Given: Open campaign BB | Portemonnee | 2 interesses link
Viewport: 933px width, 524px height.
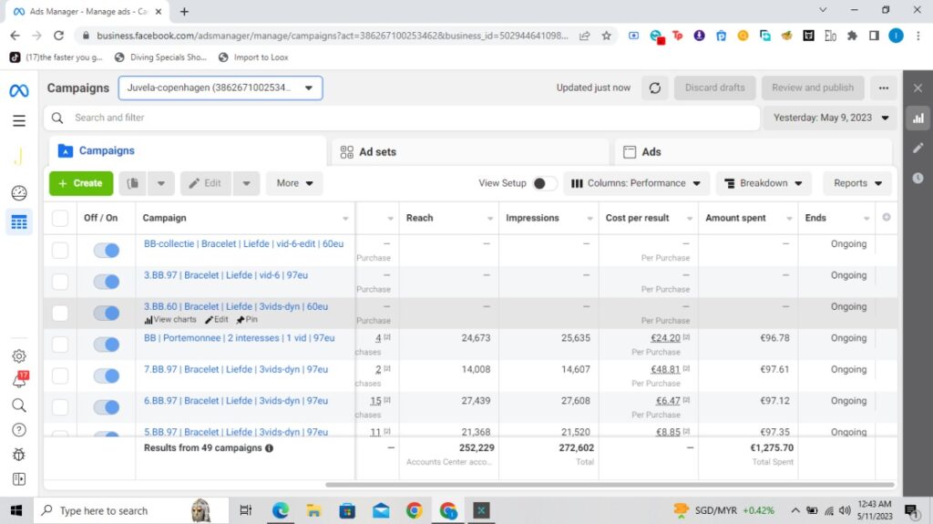Looking at the screenshot, I should [x=240, y=338].
